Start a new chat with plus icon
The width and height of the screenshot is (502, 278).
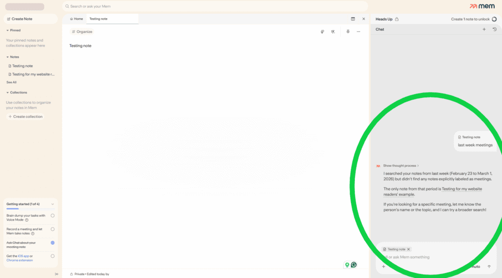pyautogui.click(x=484, y=29)
